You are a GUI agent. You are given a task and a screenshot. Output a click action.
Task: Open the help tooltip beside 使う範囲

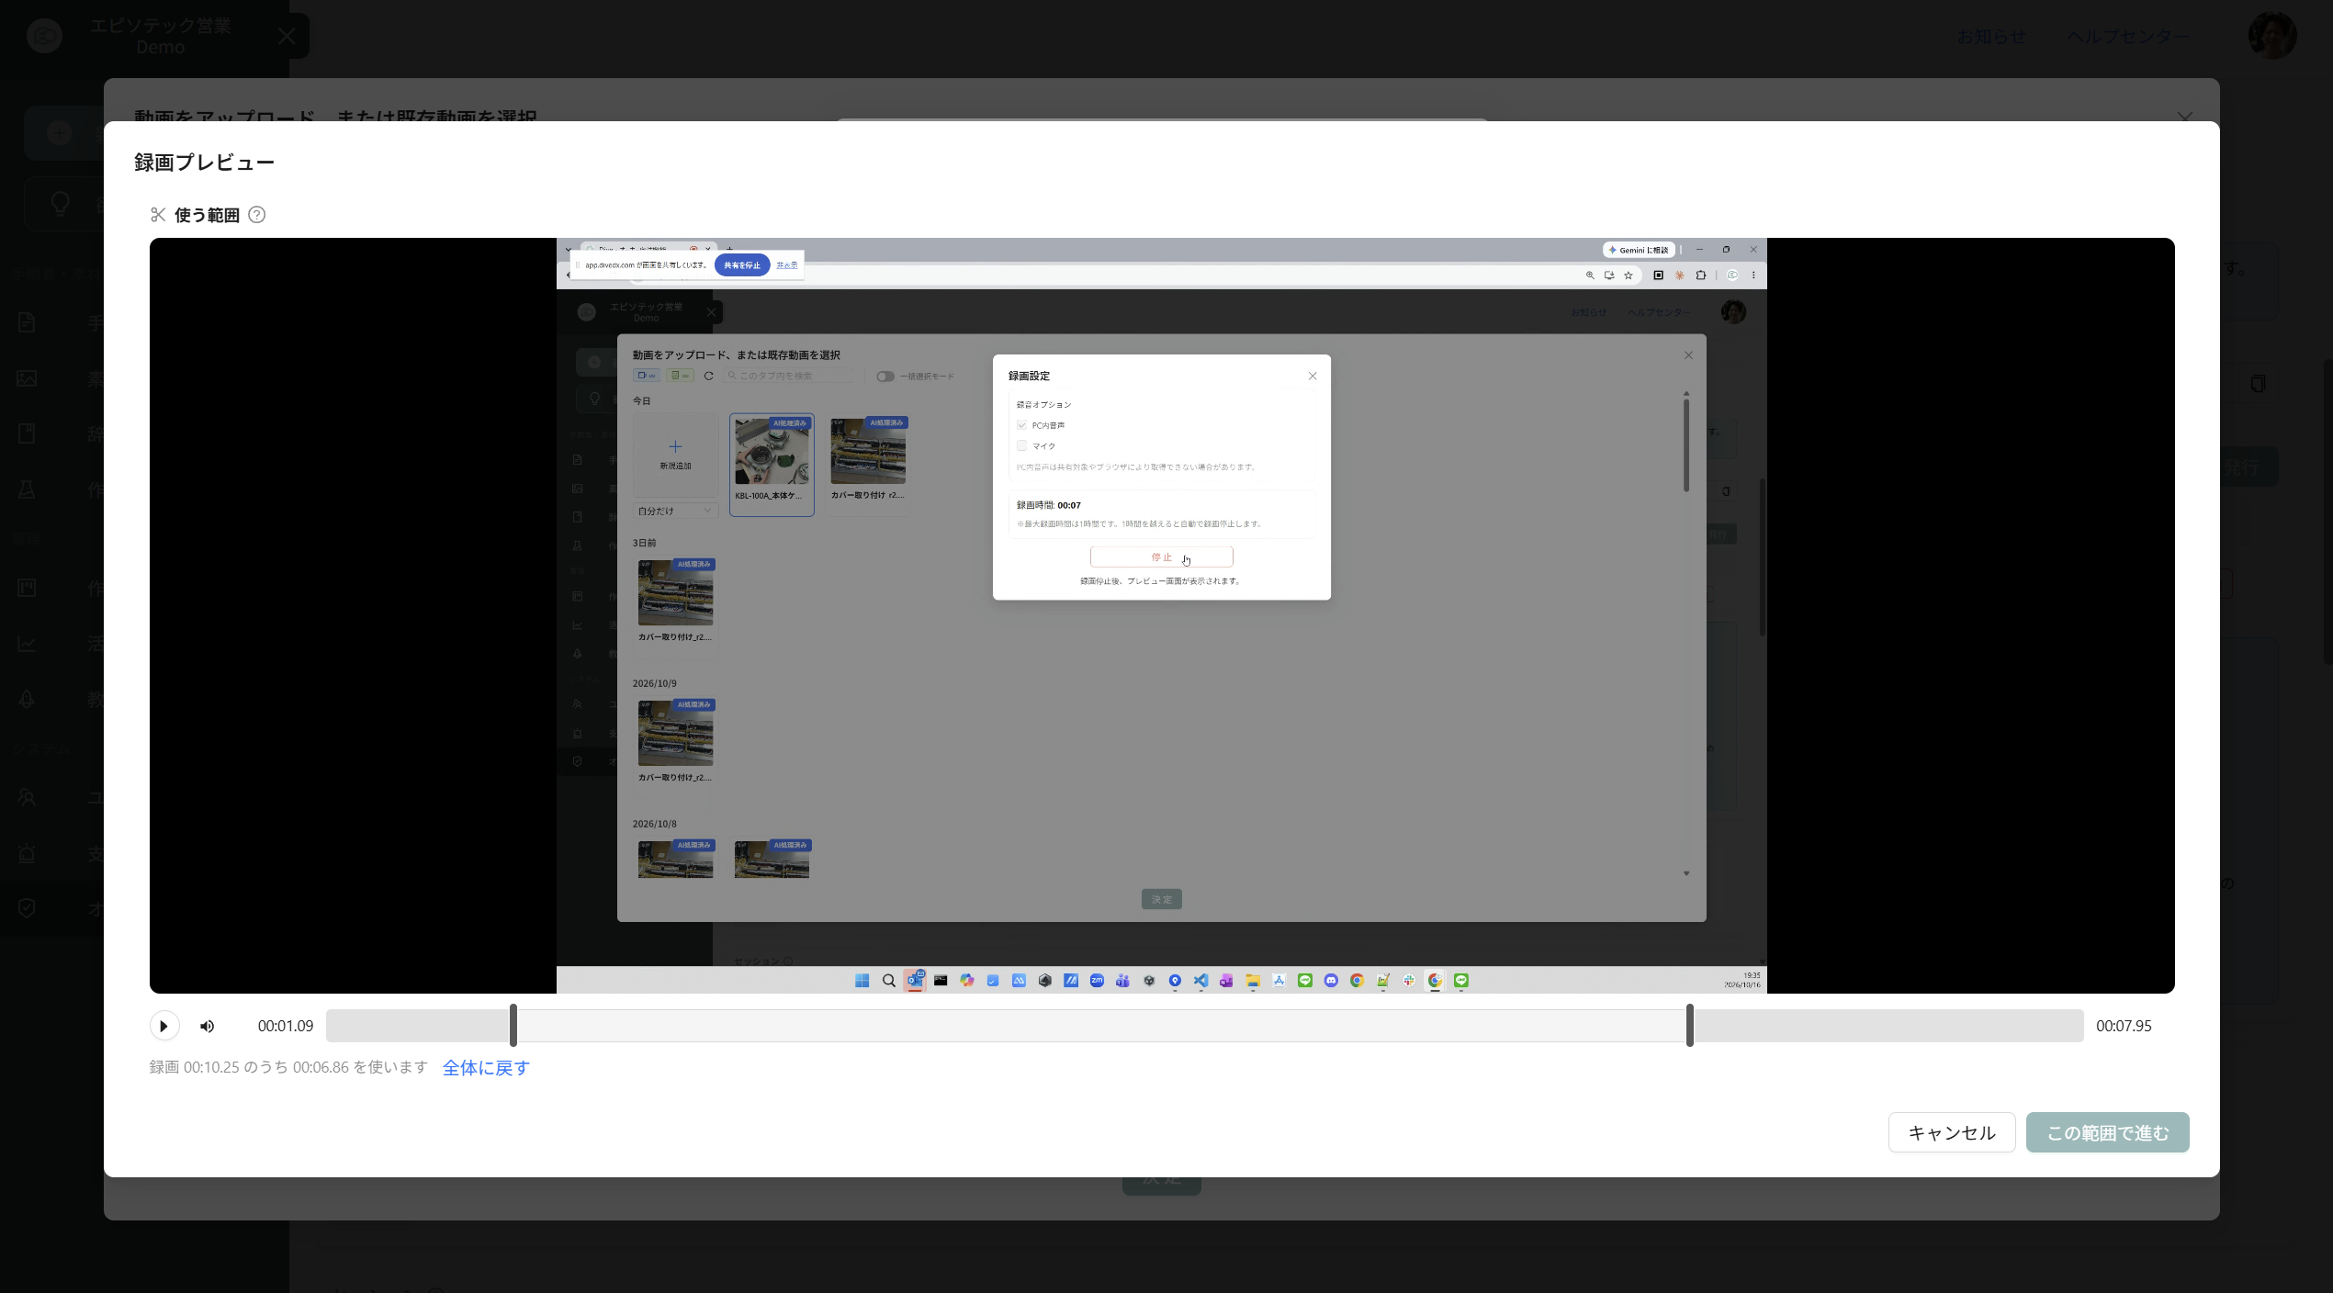[257, 215]
